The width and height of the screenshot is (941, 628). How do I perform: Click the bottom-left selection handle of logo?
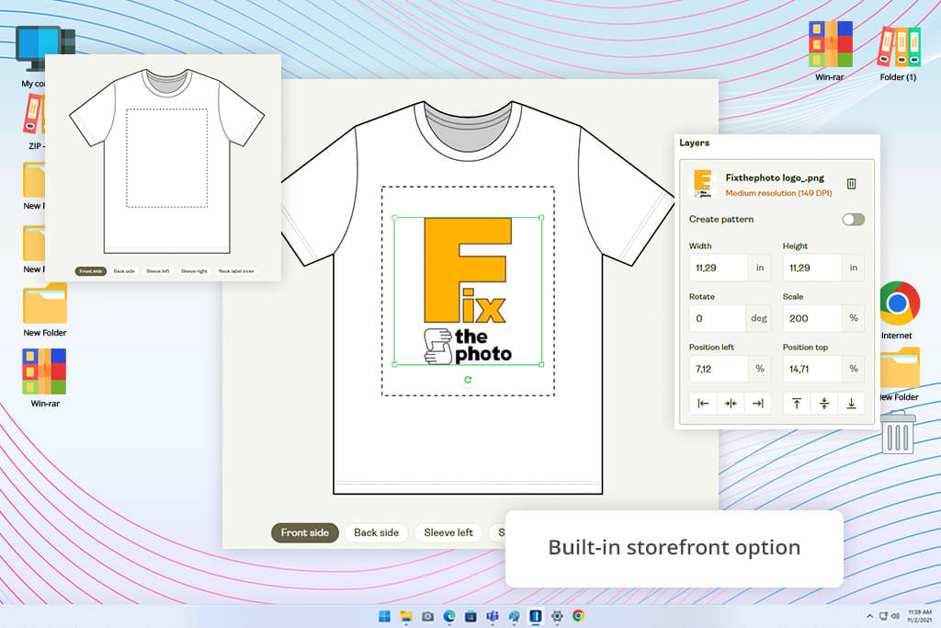(x=394, y=364)
